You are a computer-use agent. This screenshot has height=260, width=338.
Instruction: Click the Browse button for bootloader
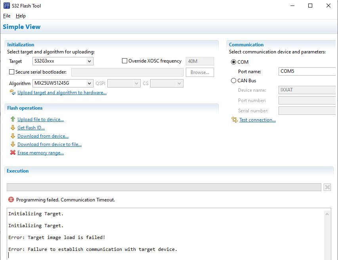click(199, 72)
